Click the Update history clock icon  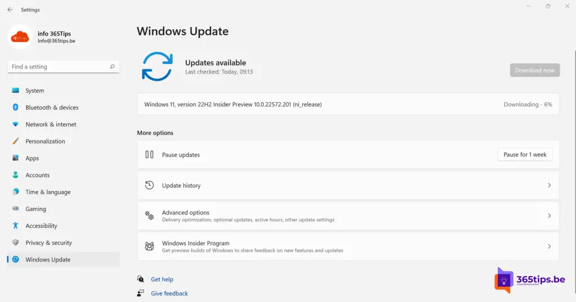[x=149, y=185]
